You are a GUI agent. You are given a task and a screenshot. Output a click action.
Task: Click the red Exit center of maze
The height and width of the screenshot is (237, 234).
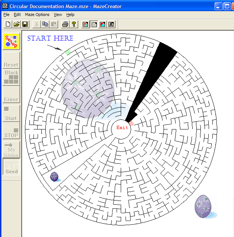point(122,128)
